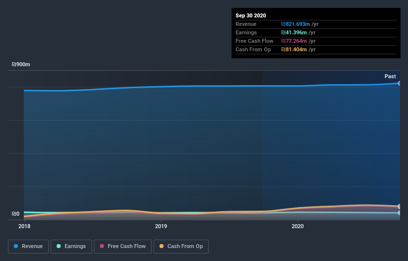Click the ₪900m y-axis label

coord(21,64)
